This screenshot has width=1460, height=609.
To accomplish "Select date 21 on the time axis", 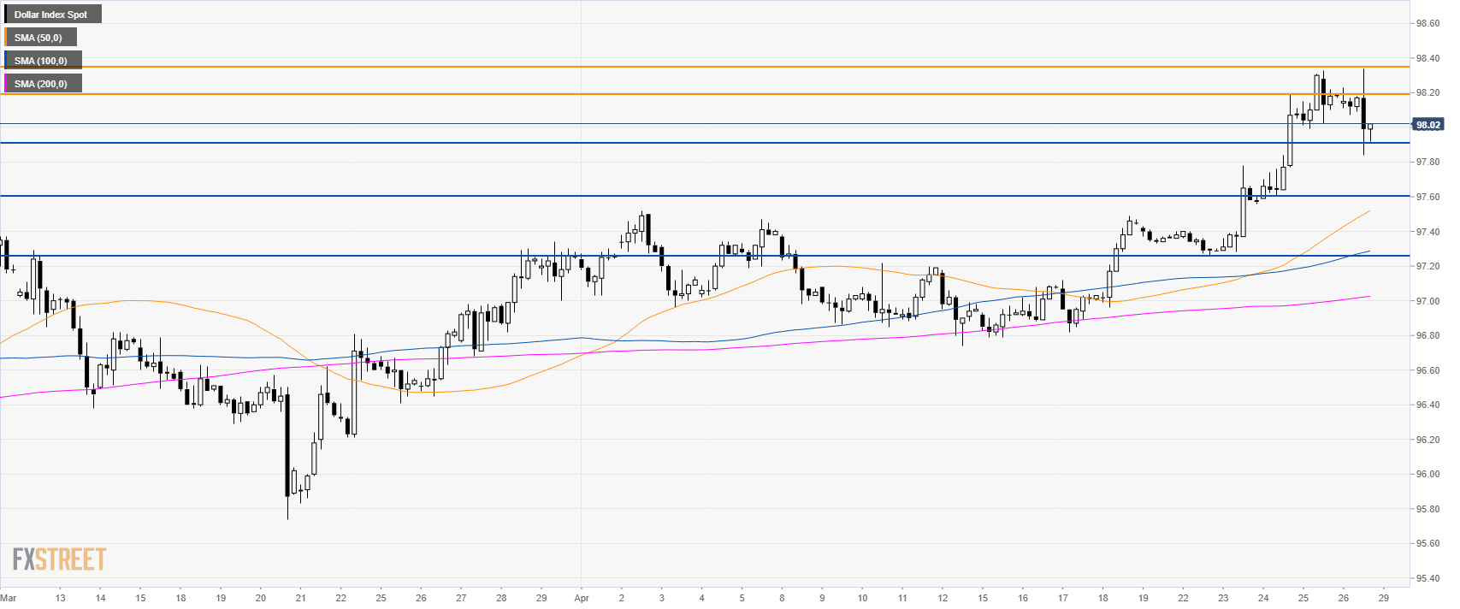I will click(x=300, y=598).
